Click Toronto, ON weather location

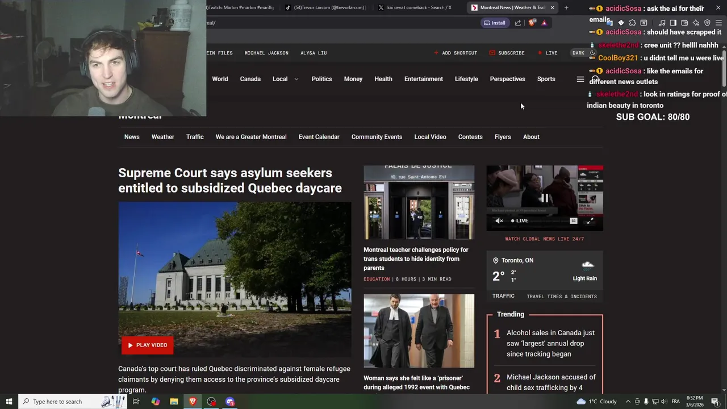pos(513,260)
